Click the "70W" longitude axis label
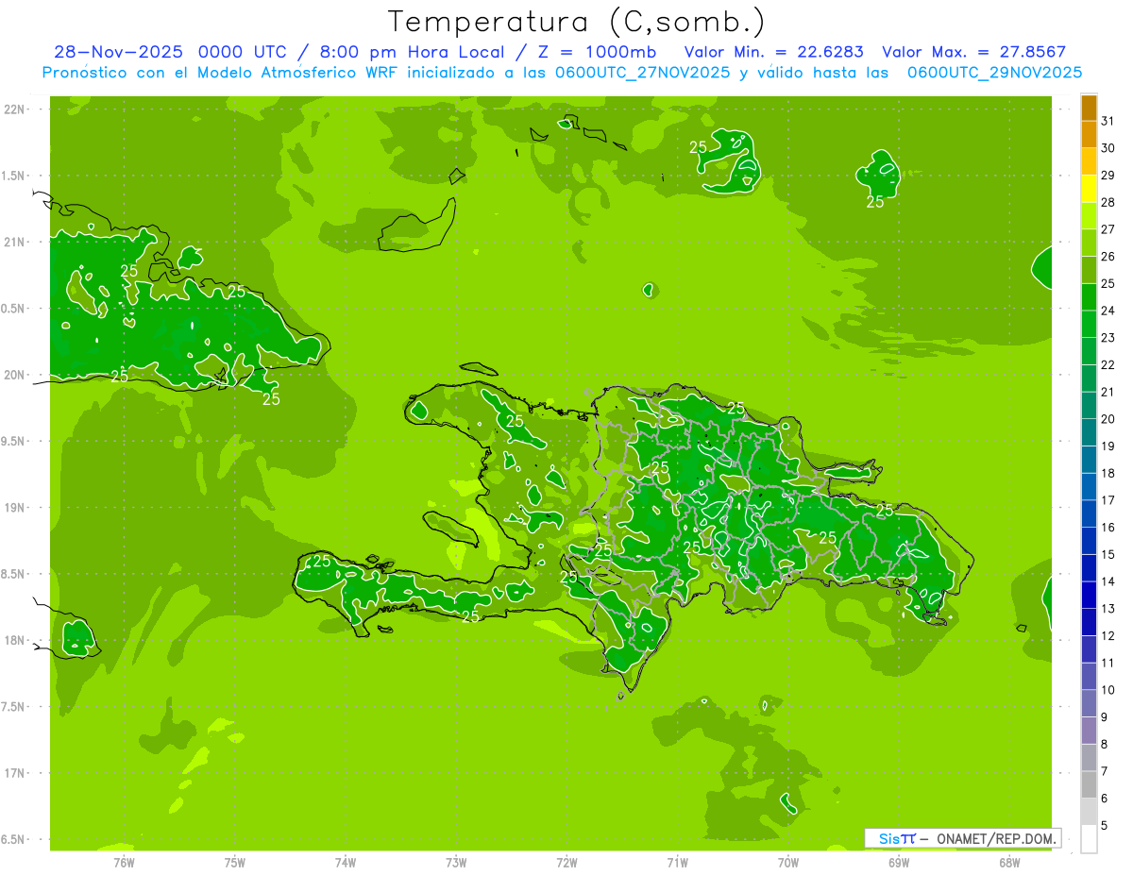The width and height of the screenshot is (1133, 875). [x=788, y=862]
